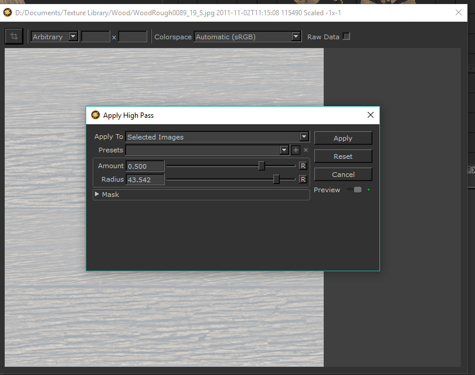Toggle the Preview switch
The image size is (475, 375).
354,190
